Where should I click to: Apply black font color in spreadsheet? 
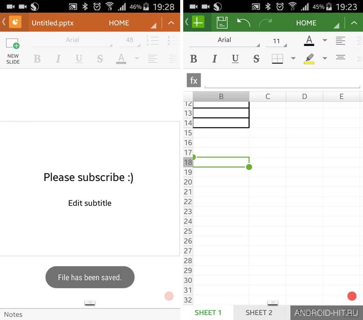coord(309,41)
